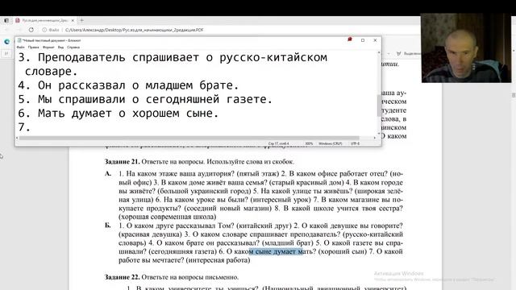Click the heading "Задание 21." in the PDF

tap(122, 162)
